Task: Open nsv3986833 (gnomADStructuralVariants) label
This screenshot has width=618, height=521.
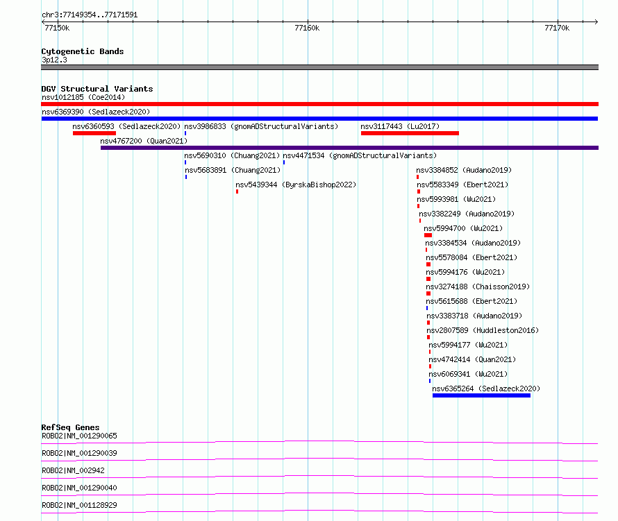Action: 261,126
